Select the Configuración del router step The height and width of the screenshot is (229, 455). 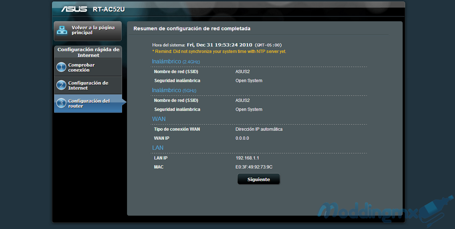click(x=88, y=103)
